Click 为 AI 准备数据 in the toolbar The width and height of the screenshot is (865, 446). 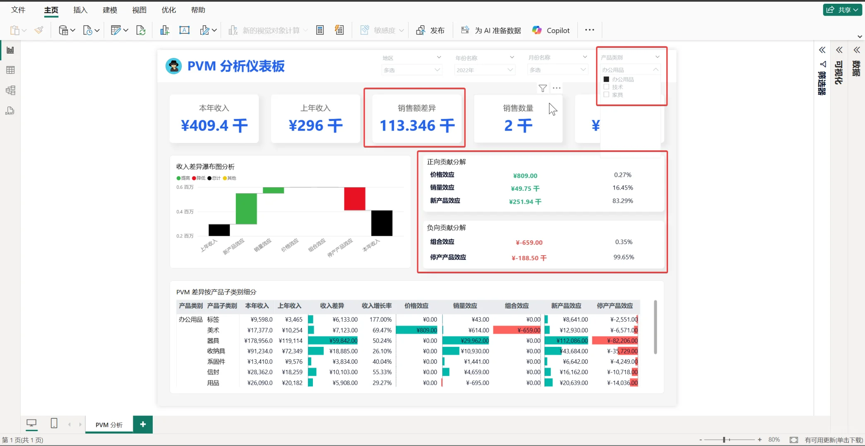(491, 30)
